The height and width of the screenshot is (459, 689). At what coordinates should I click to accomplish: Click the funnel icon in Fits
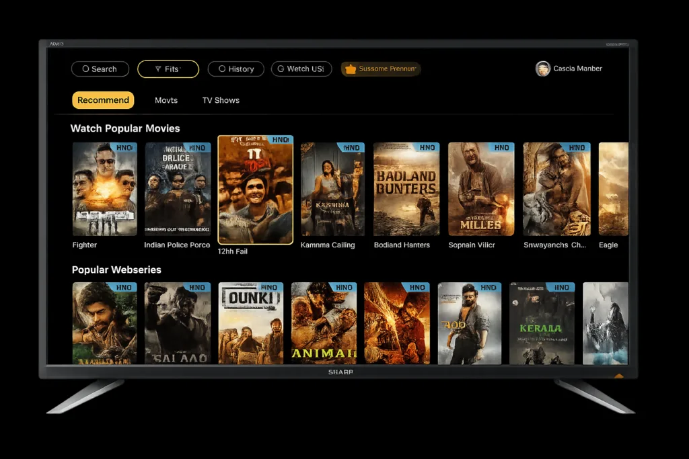click(x=158, y=69)
